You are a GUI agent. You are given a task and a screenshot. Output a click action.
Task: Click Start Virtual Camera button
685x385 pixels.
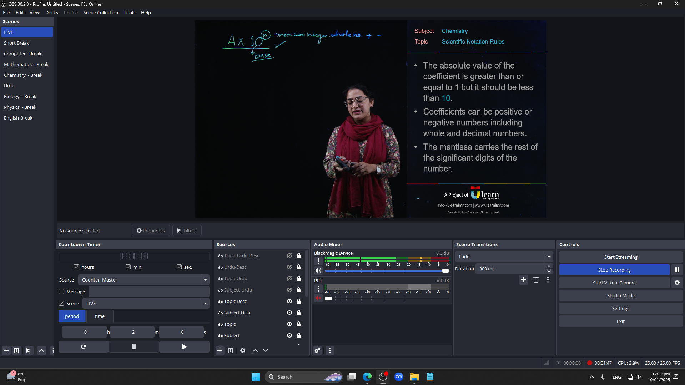(x=614, y=283)
